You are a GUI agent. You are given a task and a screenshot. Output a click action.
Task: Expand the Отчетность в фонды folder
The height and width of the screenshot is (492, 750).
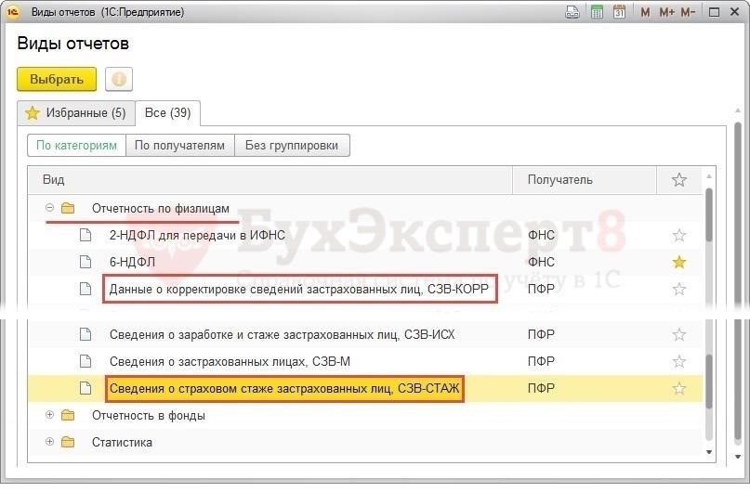click(x=49, y=415)
